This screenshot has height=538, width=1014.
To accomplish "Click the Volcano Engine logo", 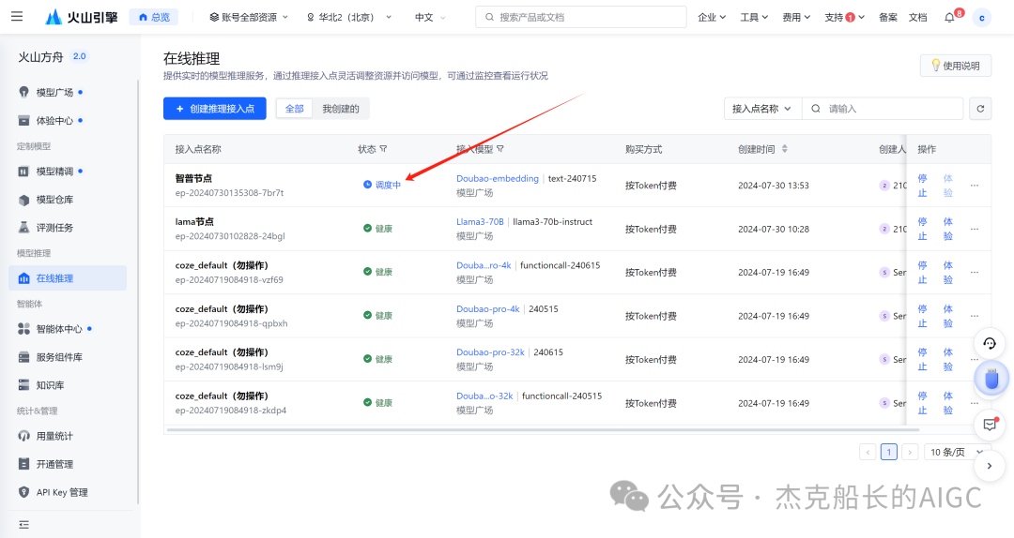I will [x=82, y=18].
